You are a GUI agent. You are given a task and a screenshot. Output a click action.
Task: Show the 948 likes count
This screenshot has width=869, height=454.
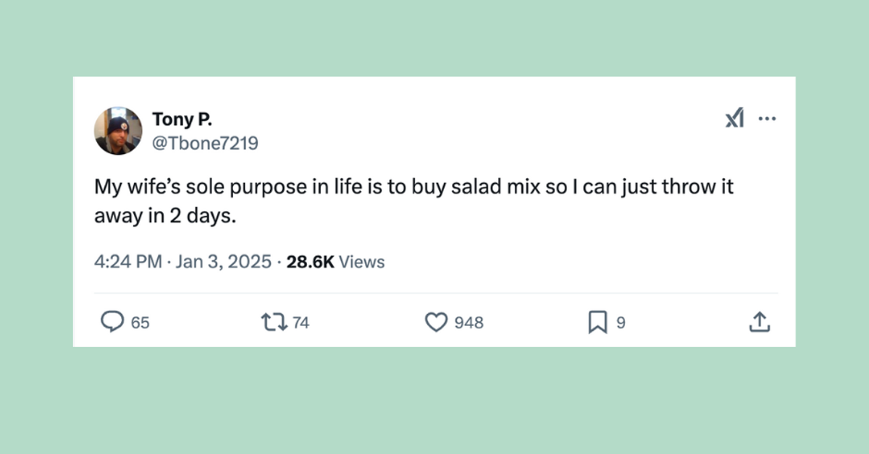click(469, 322)
